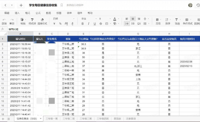Open the 视图 menu
Image resolution: width=200 pixels, height=122 pixels.
tap(59, 13)
